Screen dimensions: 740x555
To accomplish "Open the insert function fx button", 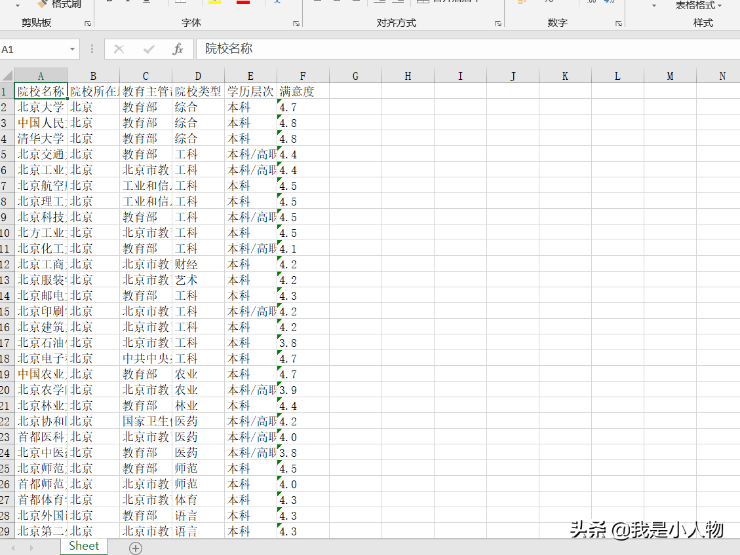I will click(x=178, y=49).
